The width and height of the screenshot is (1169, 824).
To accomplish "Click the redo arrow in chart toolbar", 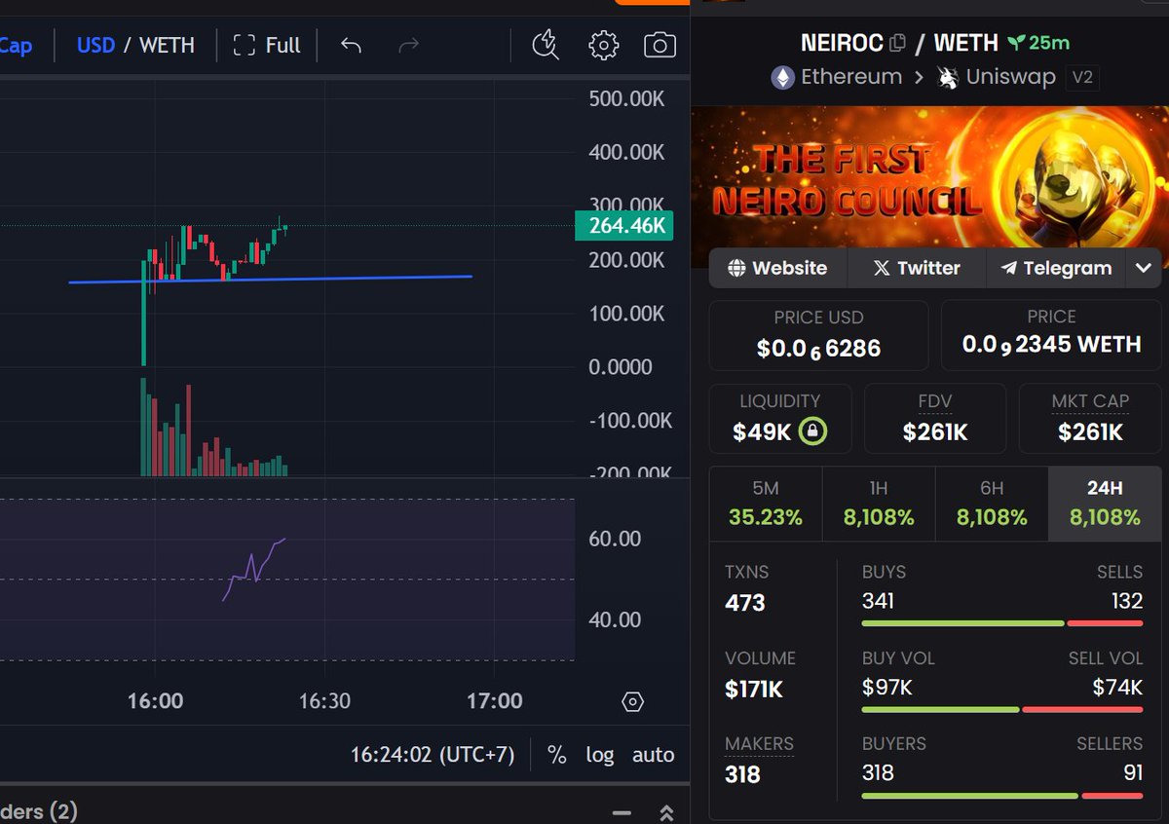I will tap(409, 45).
